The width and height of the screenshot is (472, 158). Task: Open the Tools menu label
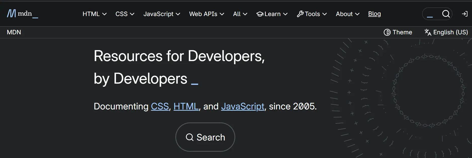point(312,14)
